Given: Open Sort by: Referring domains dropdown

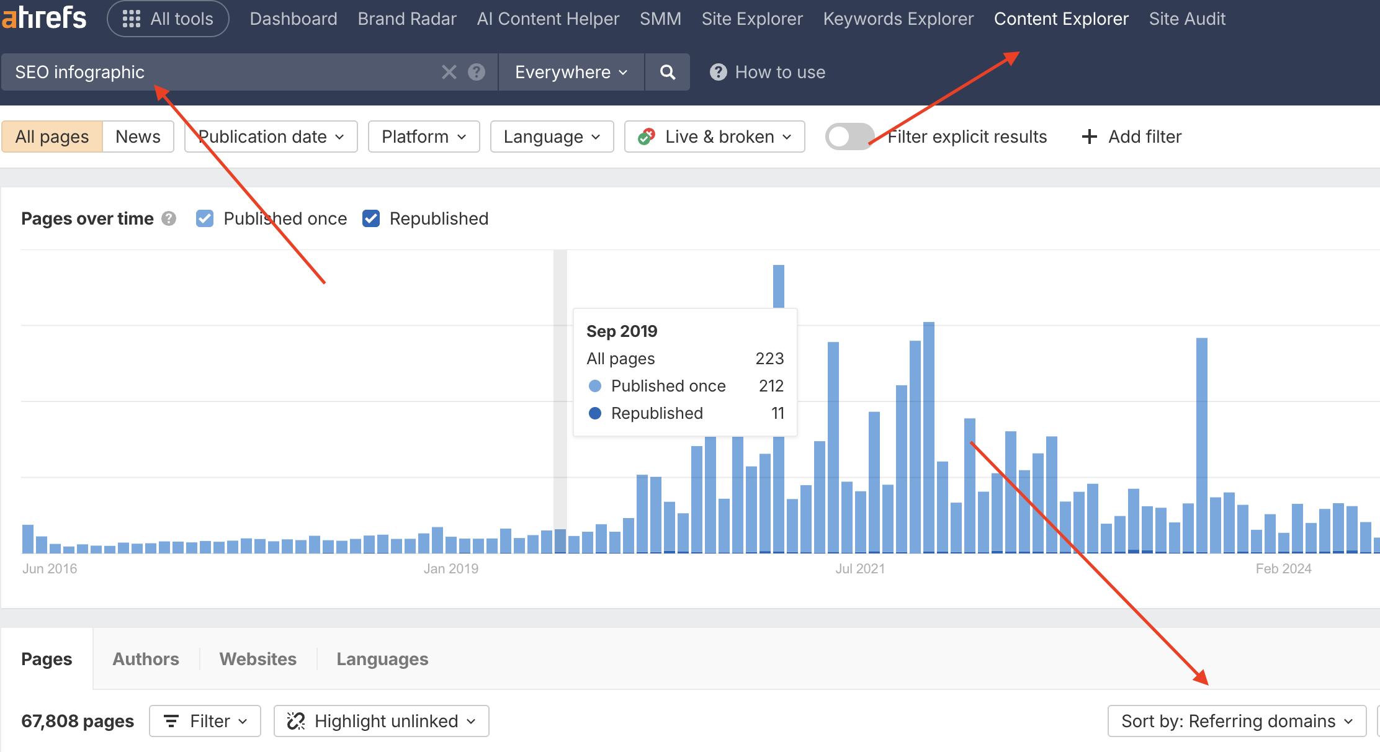Looking at the screenshot, I should point(1237,721).
